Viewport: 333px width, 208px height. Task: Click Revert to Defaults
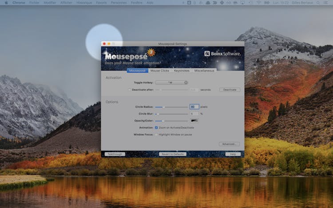coord(172,154)
